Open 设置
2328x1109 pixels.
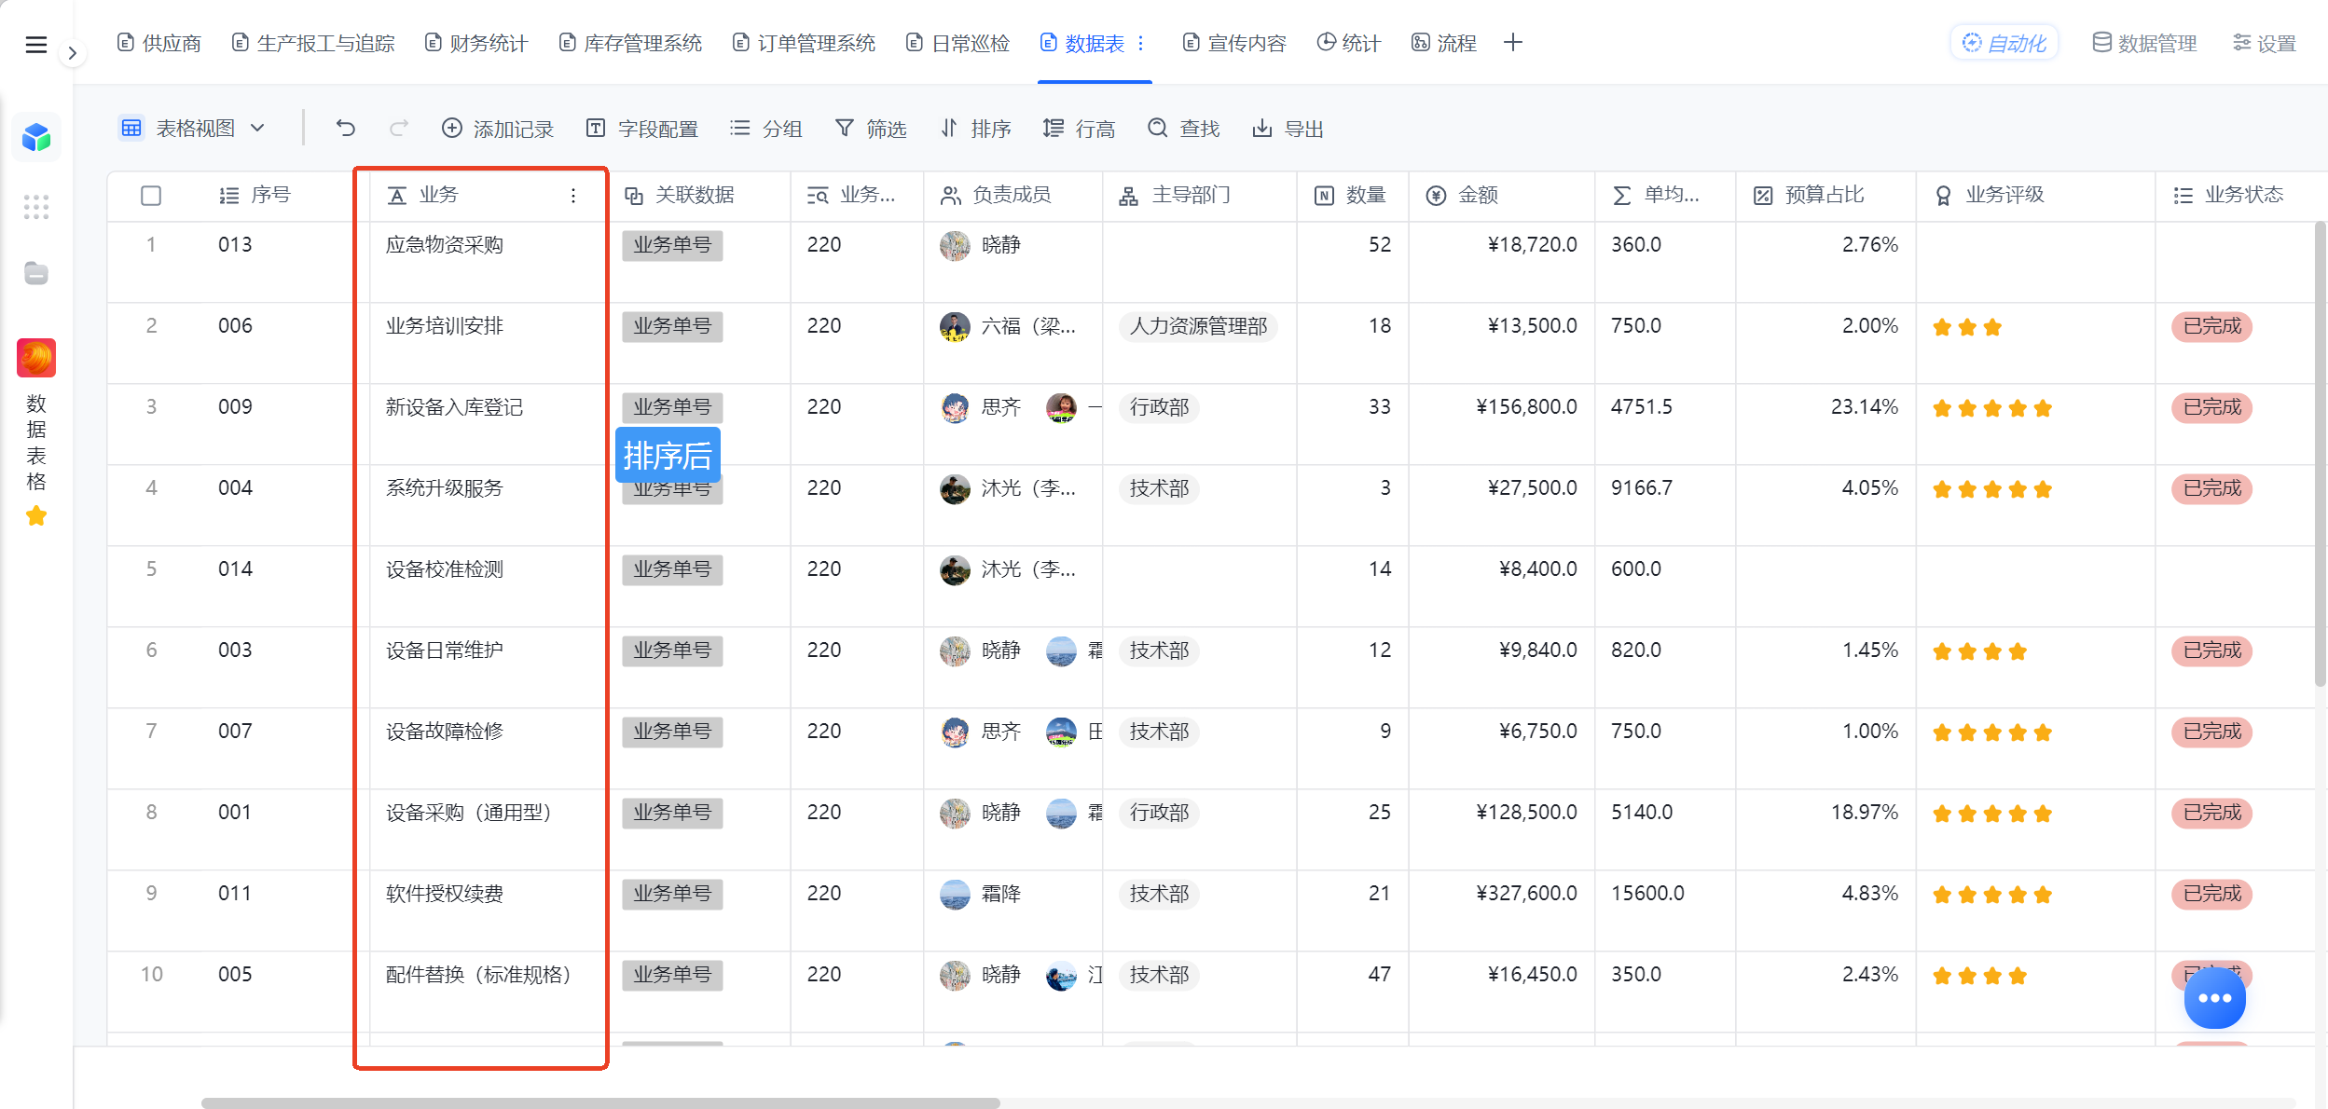pos(2265,43)
